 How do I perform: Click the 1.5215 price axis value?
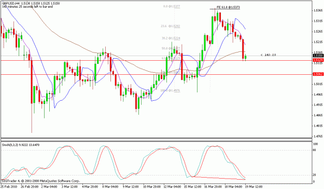318,42
